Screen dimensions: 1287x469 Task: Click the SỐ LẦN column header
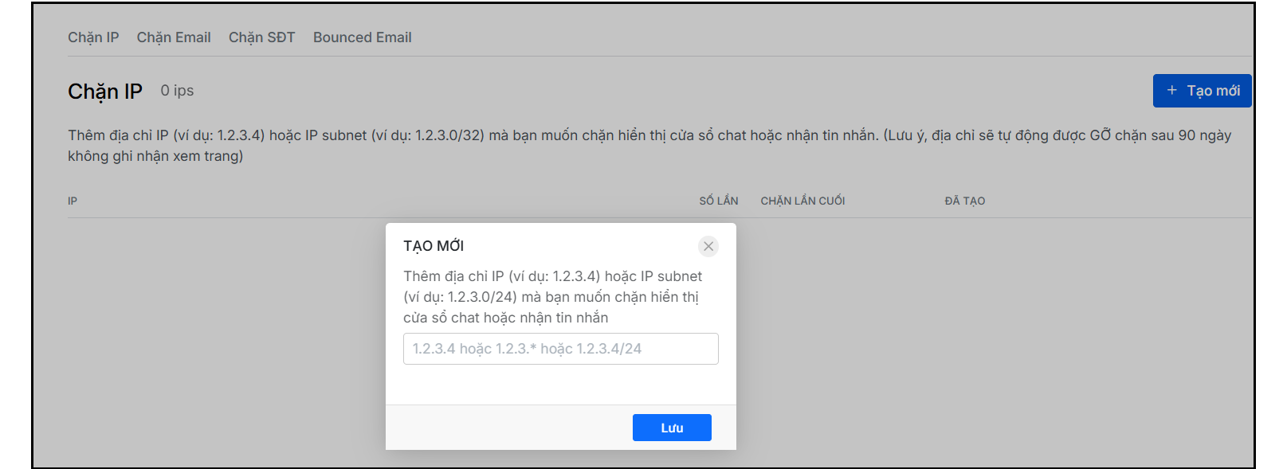(x=718, y=201)
